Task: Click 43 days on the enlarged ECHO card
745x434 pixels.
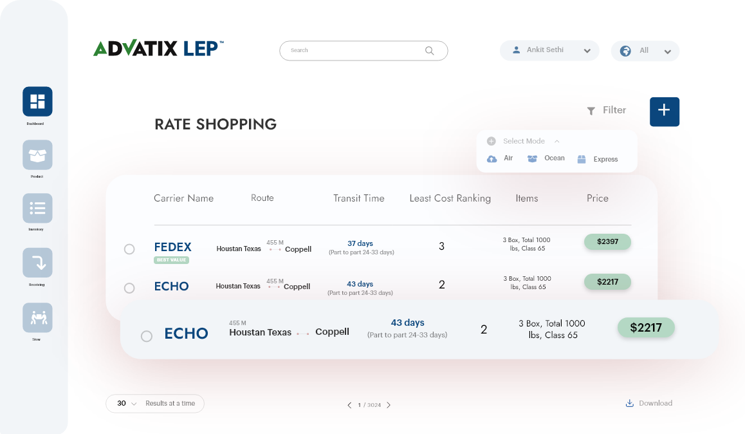Action: 408,323
